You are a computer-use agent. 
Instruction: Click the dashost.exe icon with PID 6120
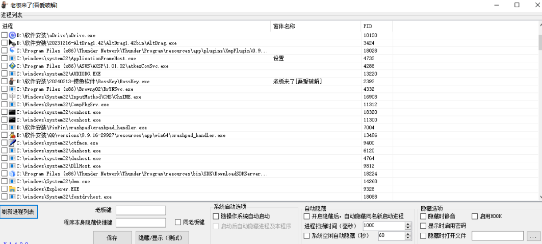[x=12, y=151]
